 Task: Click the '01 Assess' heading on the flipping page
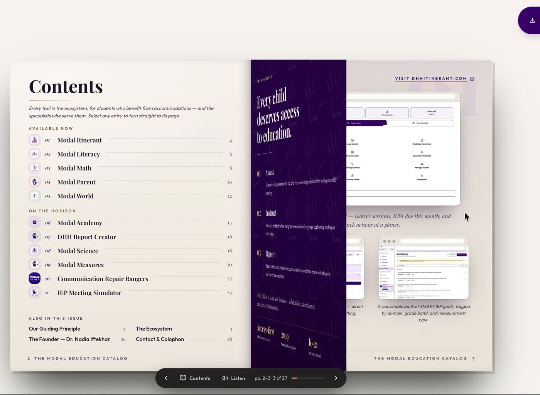(265, 173)
